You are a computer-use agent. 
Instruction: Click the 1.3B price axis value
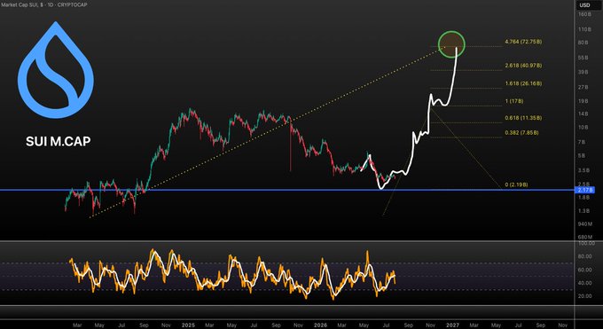[x=583, y=211]
